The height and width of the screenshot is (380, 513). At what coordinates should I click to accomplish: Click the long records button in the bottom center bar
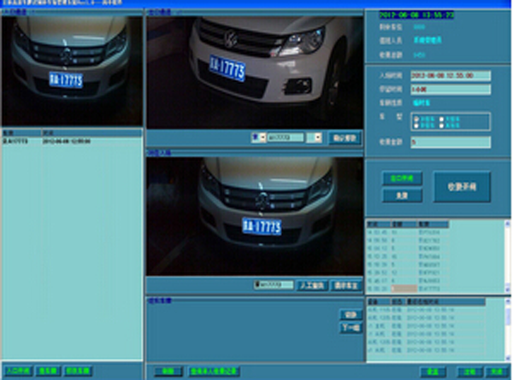[214, 371]
